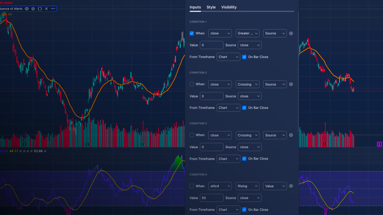The image size is (383, 215).
Task: Open the source code of the indicator
Action: point(40,9)
